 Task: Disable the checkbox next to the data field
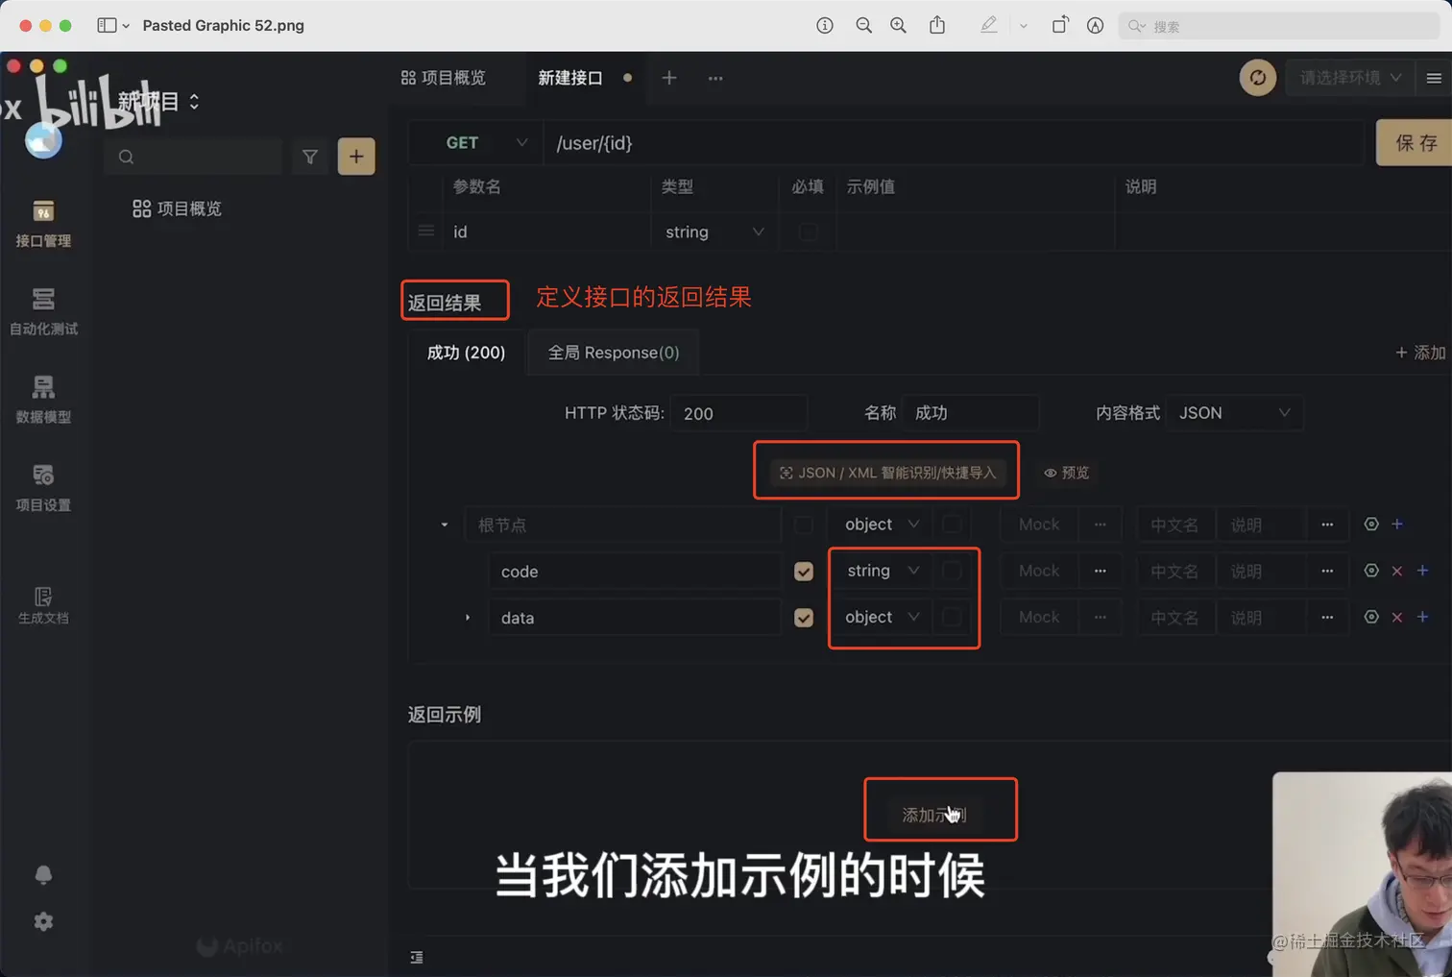pyautogui.click(x=803, y=617)
